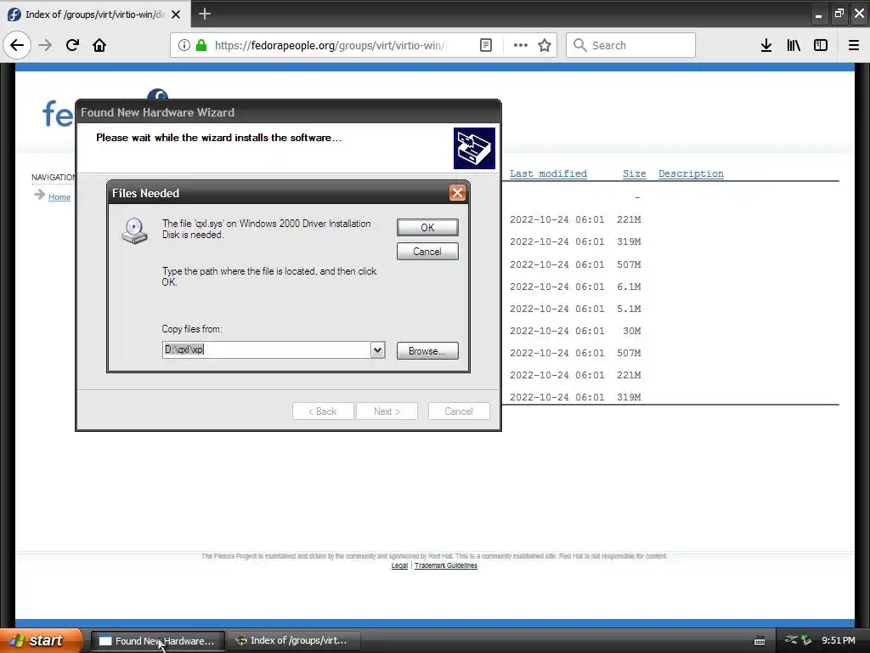Click the Found New Hardware Wizard title bar
This screenshot has width=870, height=653.
pos(289,112)
